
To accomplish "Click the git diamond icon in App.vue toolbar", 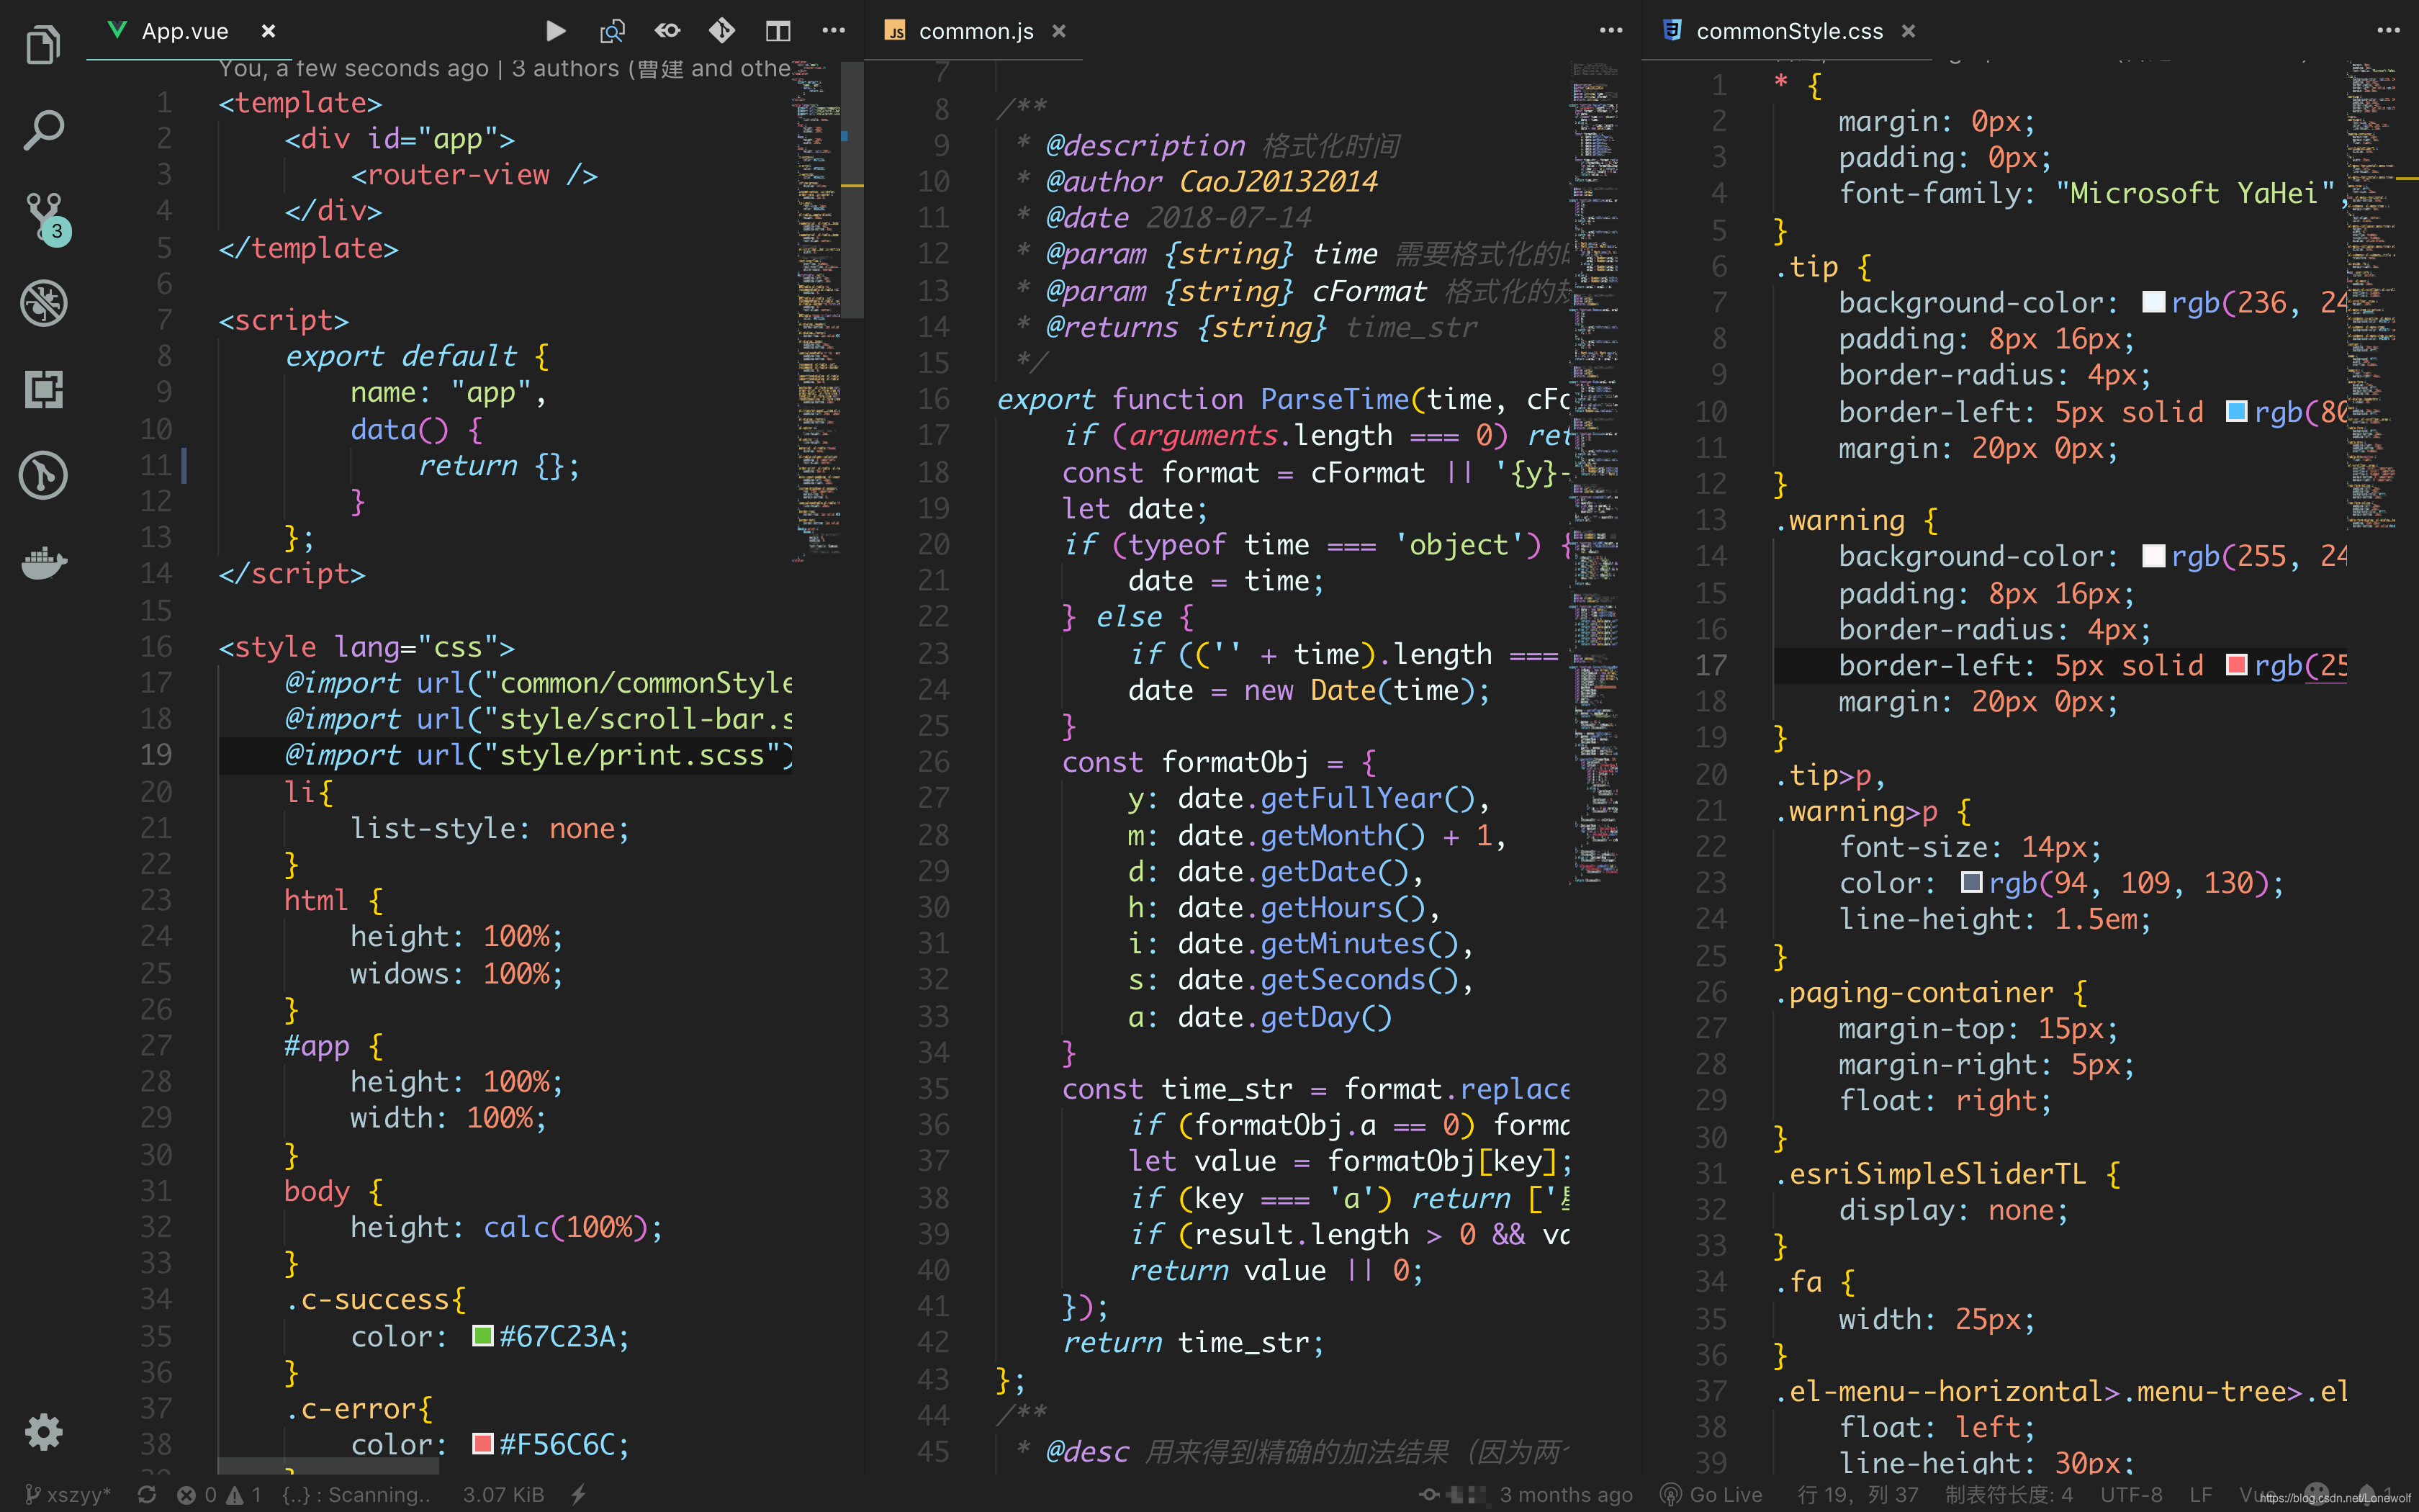I will point(721,31).
